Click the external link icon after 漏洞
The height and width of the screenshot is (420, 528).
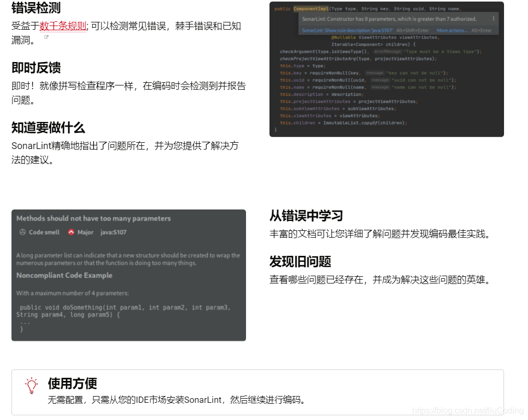click(x=46, y=37)
